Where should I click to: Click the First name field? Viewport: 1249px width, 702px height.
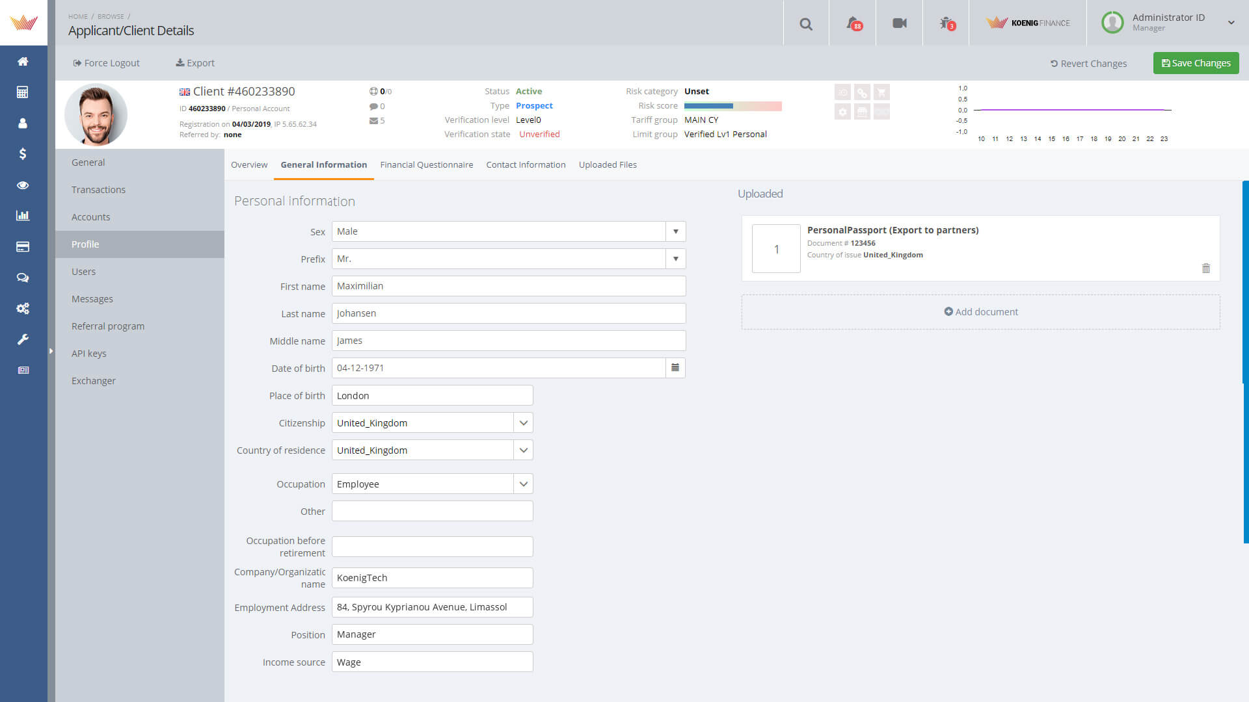tap(509, 286)
